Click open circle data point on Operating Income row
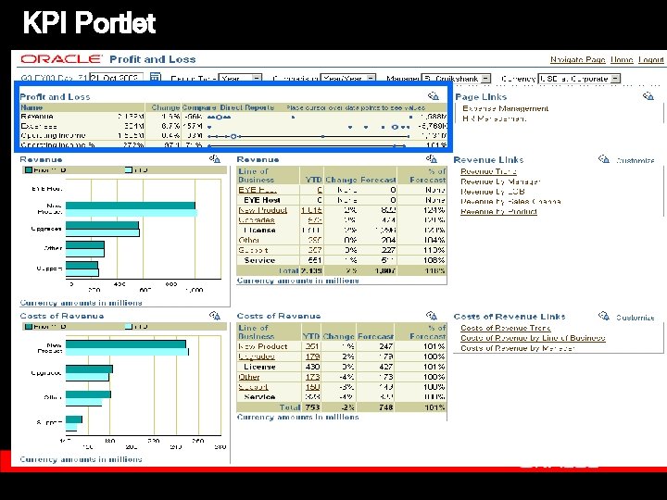The height and width of the screenshot is (500, 667). click(233, 136)
